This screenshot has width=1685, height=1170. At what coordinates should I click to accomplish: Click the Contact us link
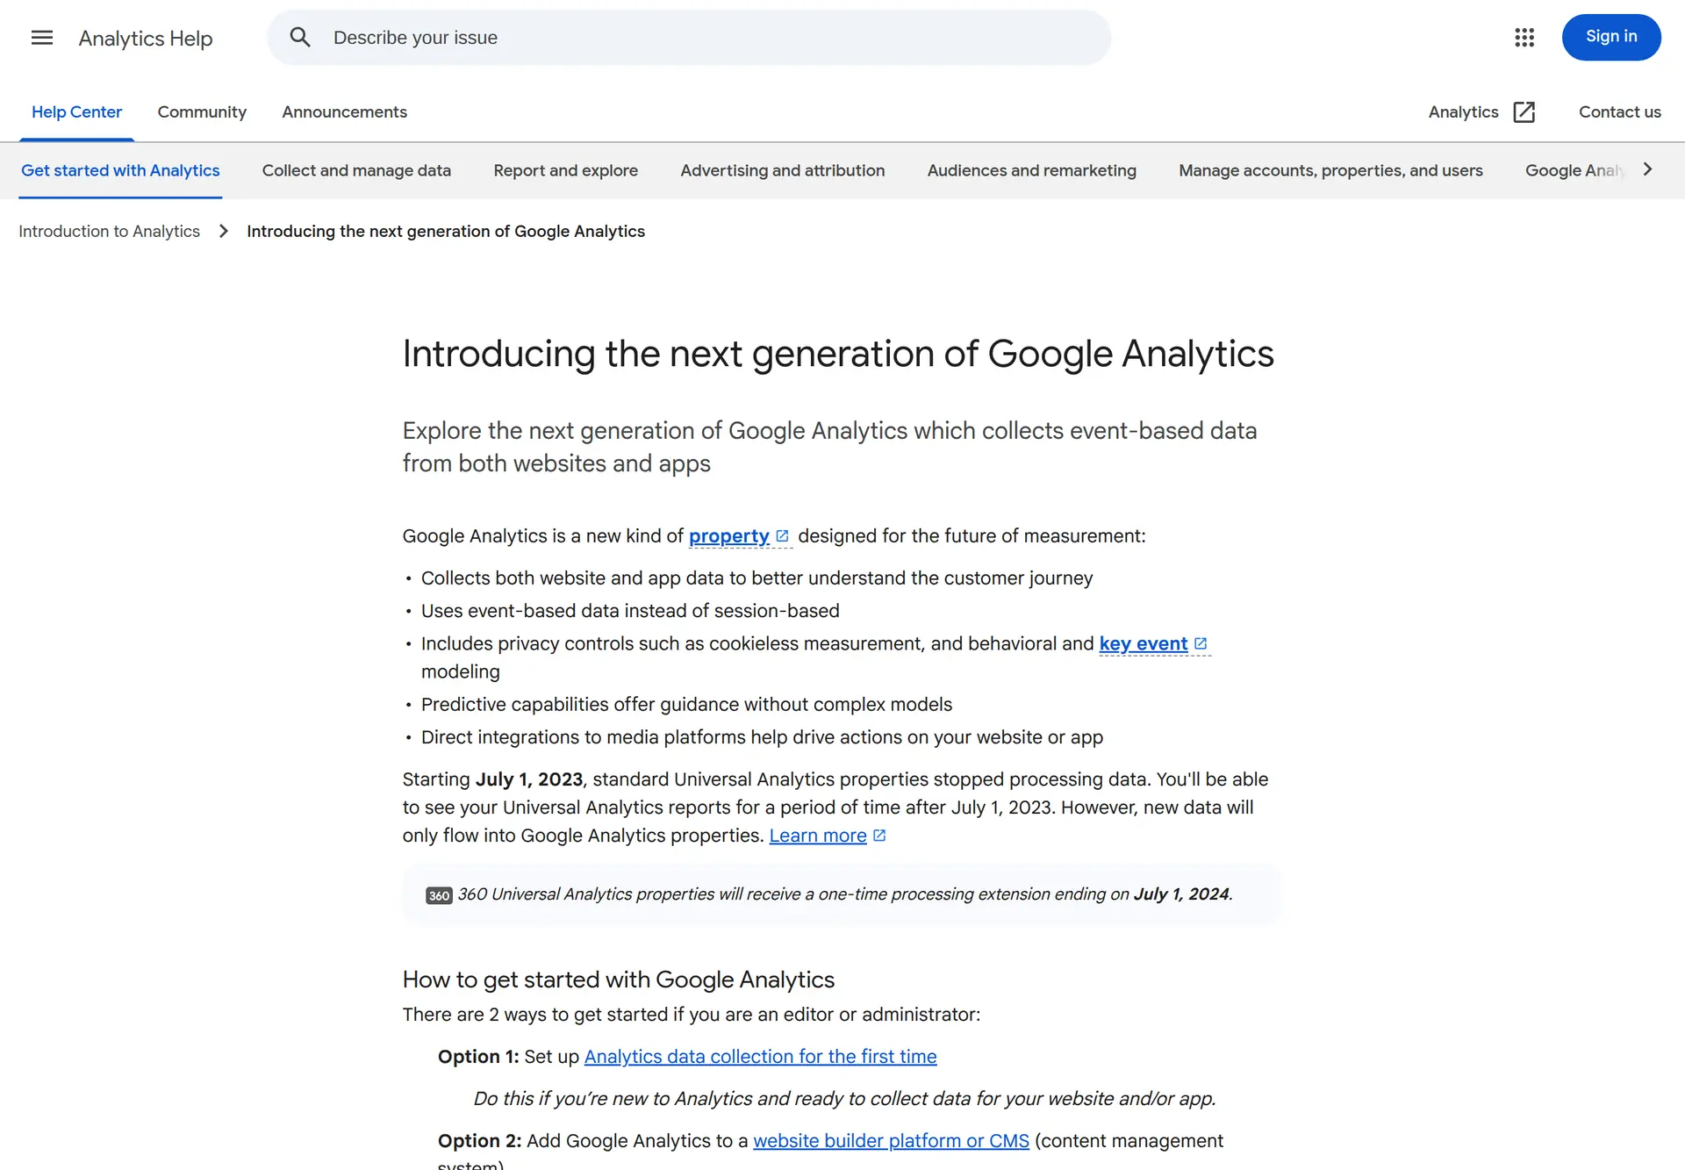[1619, 112]
